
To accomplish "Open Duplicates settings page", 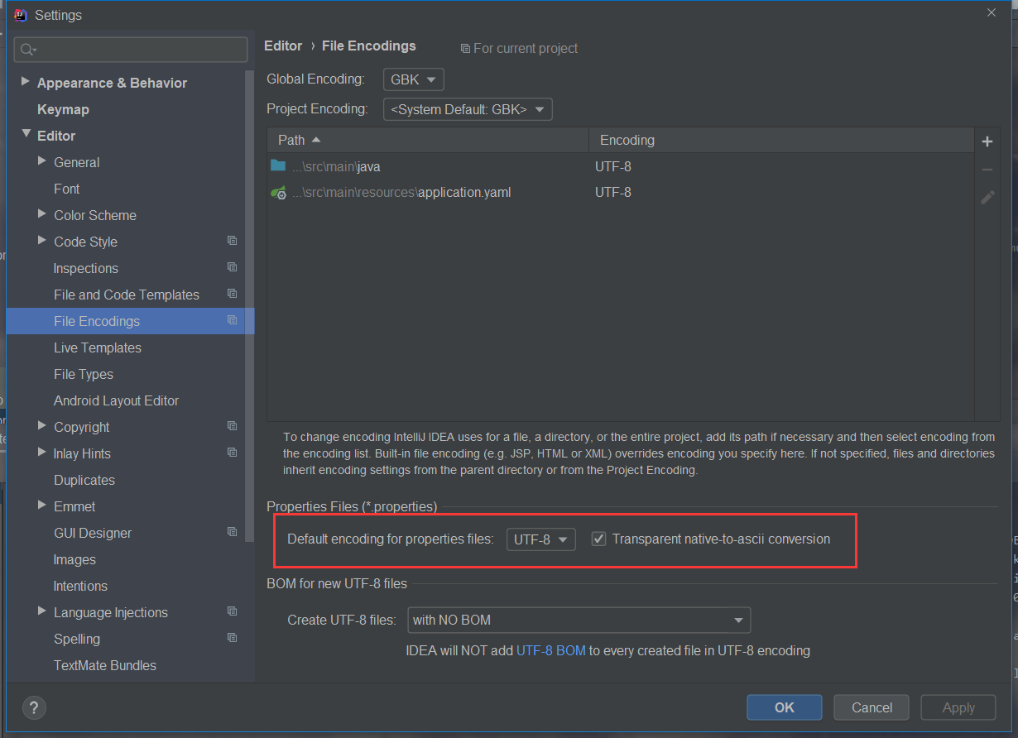I will click(x=84, y=480).
